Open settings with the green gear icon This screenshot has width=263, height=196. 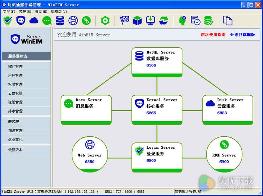(105, 20)
